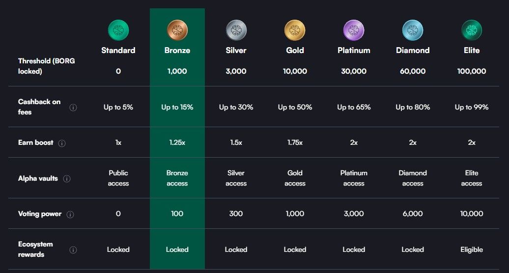This screenshot has height=273, width=509.
Task: Click the Alpha vaults info icon
Action: click(x=67, y=179)
